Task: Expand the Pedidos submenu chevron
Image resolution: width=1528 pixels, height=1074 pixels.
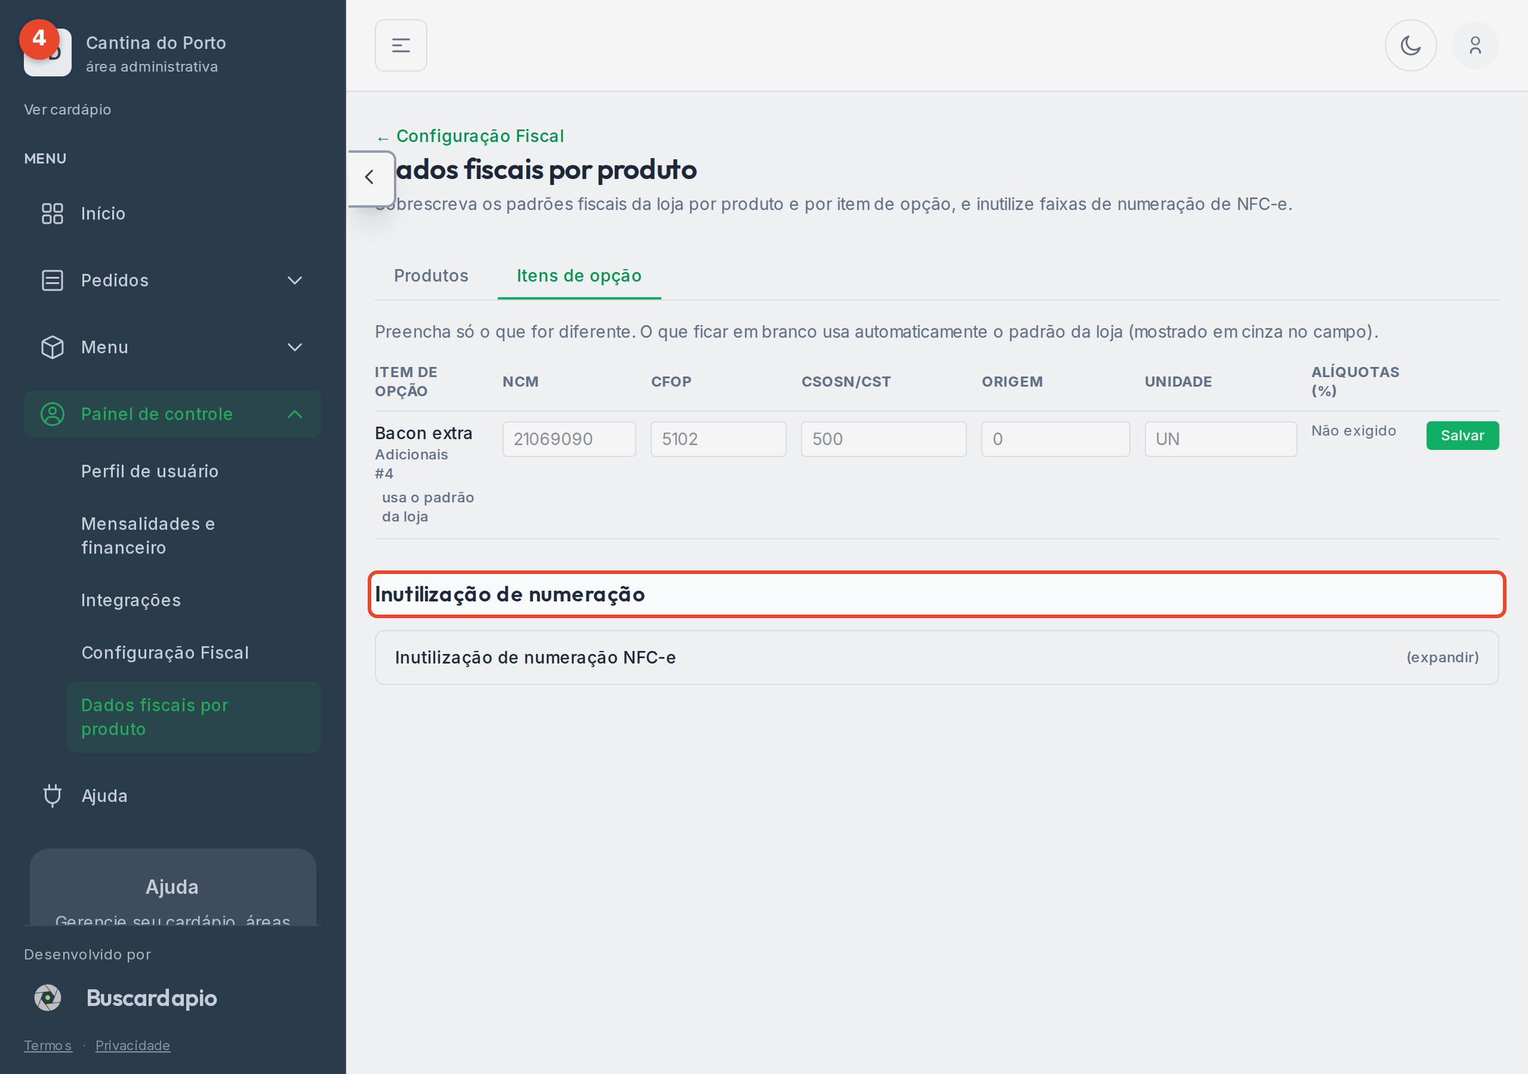Action: [x=295, y=280]
